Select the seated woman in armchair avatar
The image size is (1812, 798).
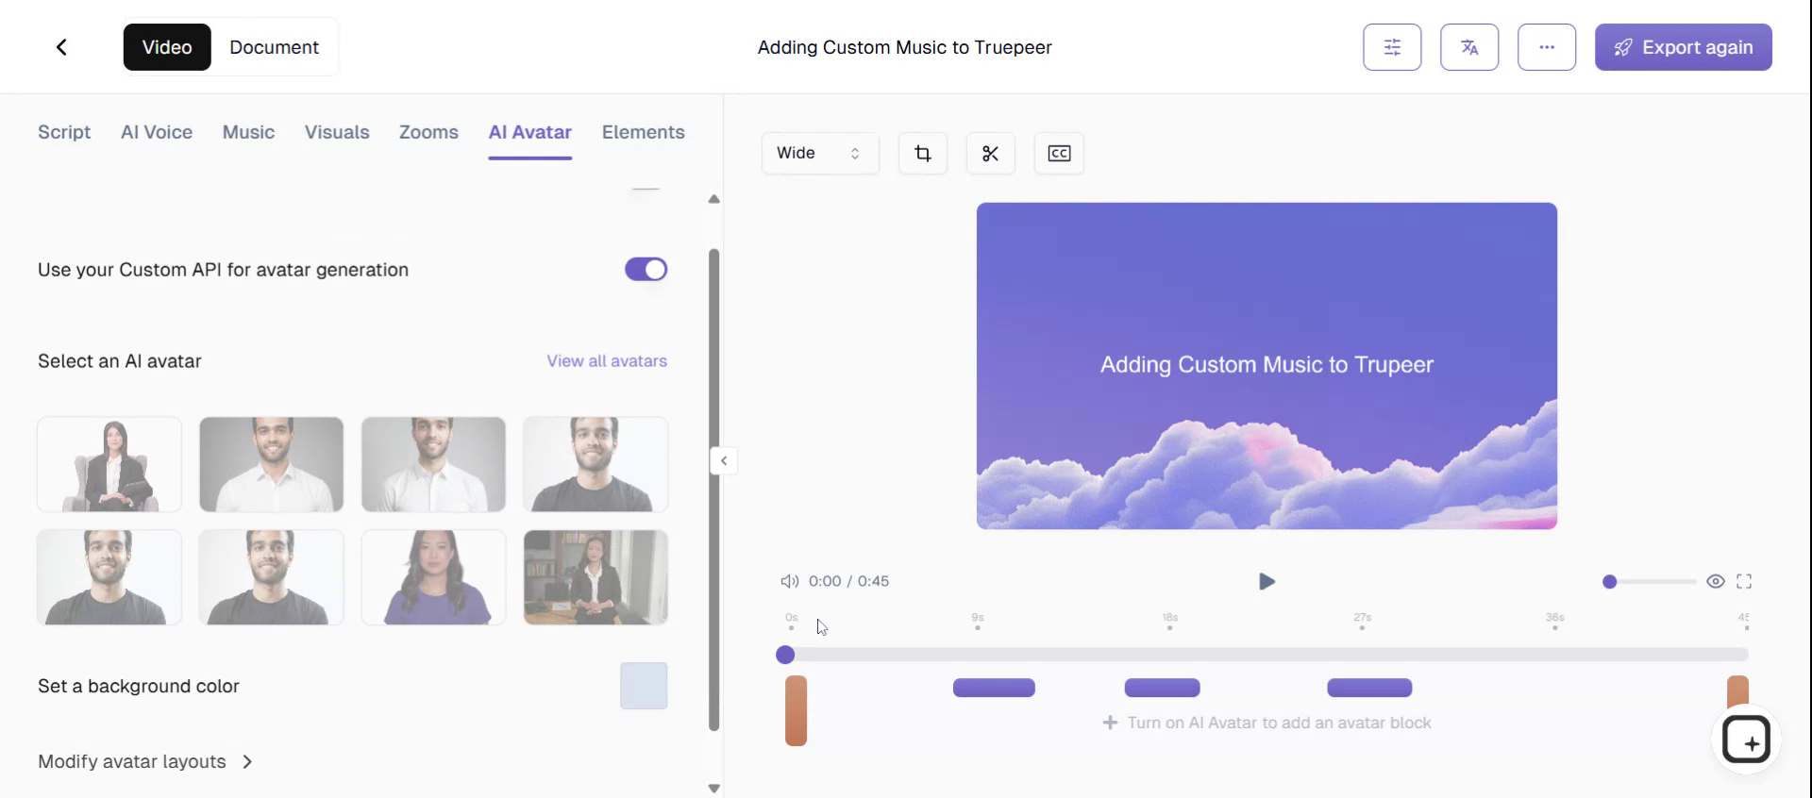109,464
